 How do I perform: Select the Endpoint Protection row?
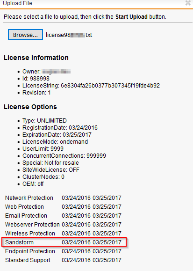(x=63, y=251)
